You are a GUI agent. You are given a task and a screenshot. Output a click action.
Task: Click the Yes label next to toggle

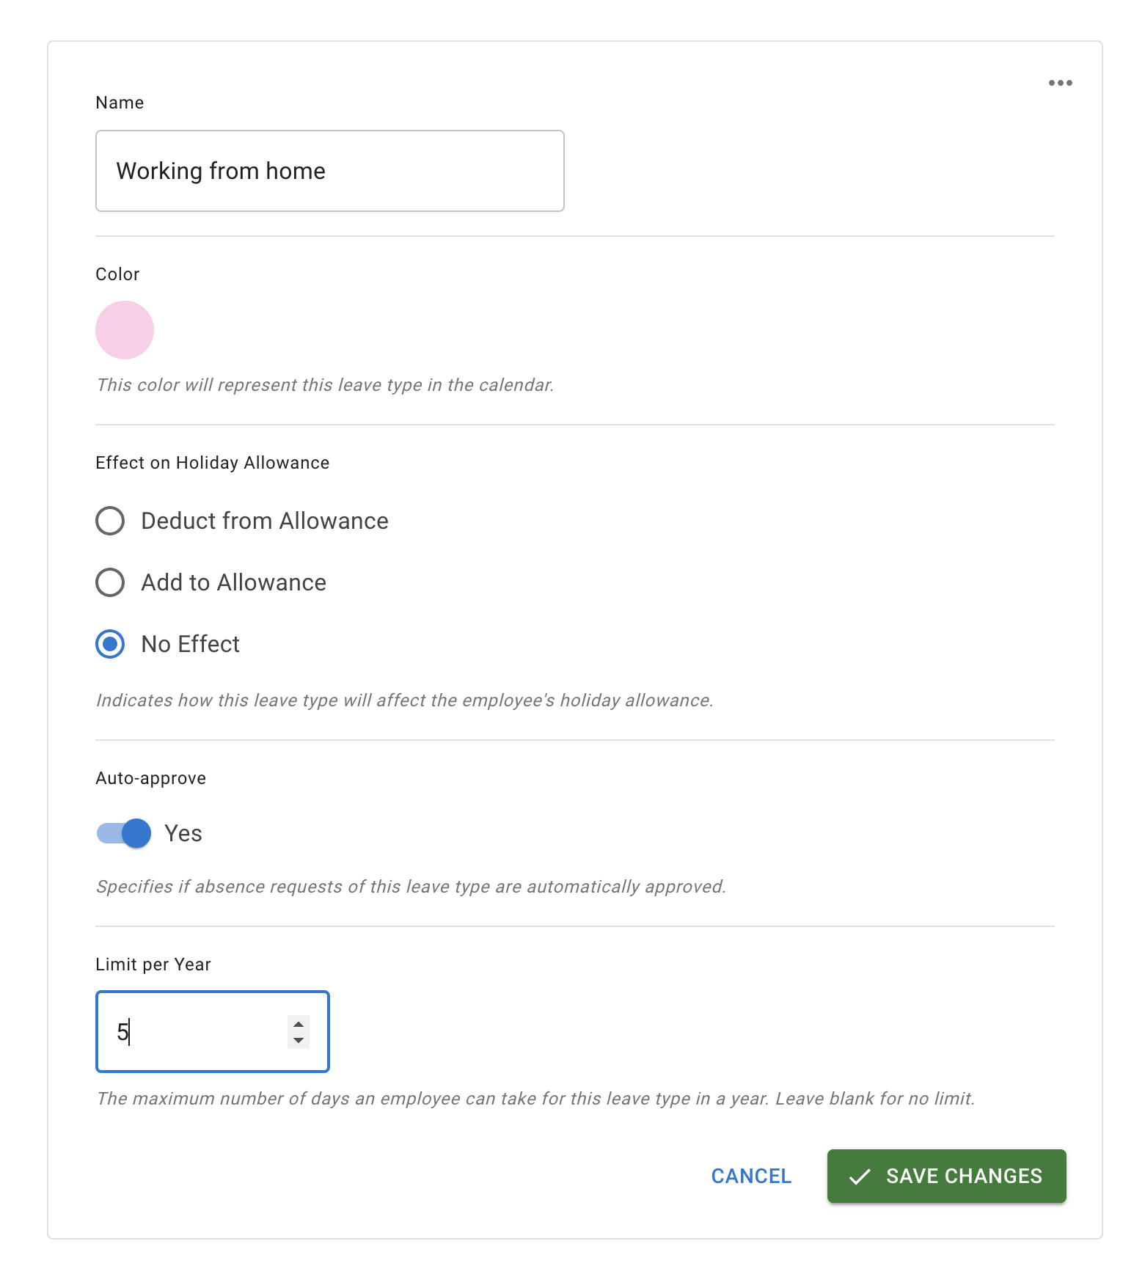click(183, 833)
